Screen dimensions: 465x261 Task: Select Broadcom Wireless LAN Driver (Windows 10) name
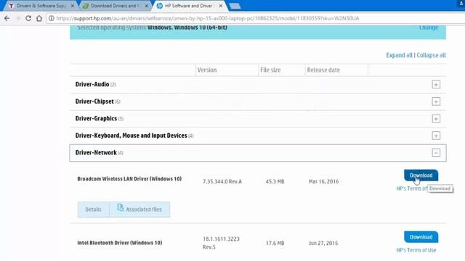click(129, 179)
